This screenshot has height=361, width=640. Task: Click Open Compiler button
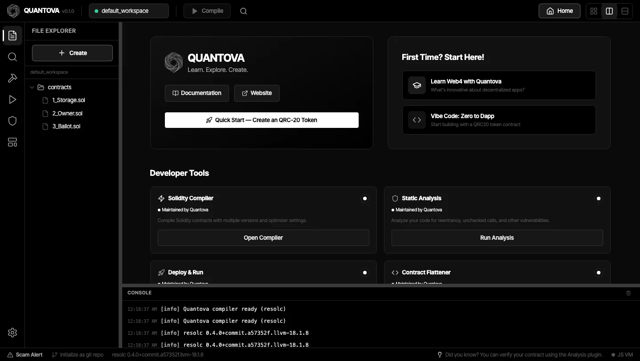264,238
